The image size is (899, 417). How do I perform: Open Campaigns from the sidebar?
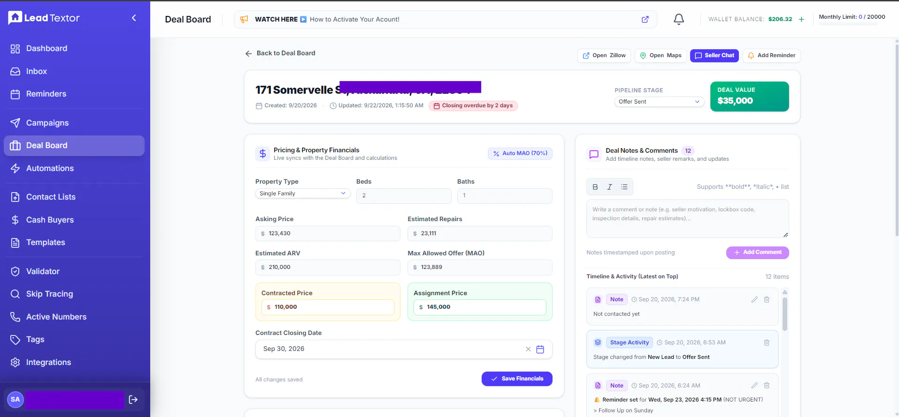pos(74,123)
